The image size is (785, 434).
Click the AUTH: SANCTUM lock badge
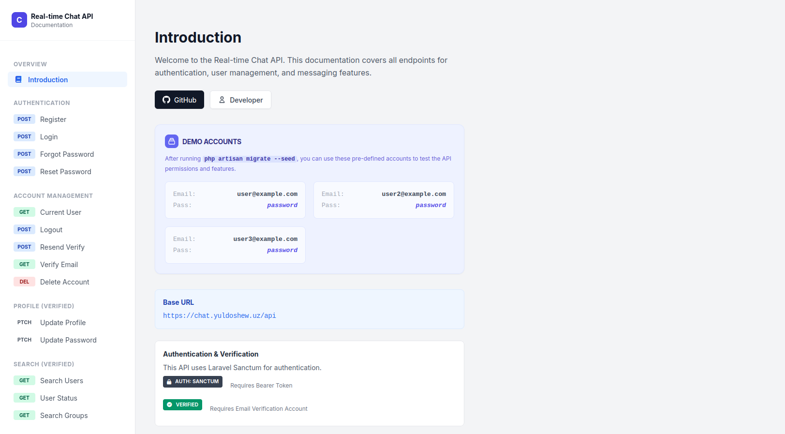click(193, 382)
